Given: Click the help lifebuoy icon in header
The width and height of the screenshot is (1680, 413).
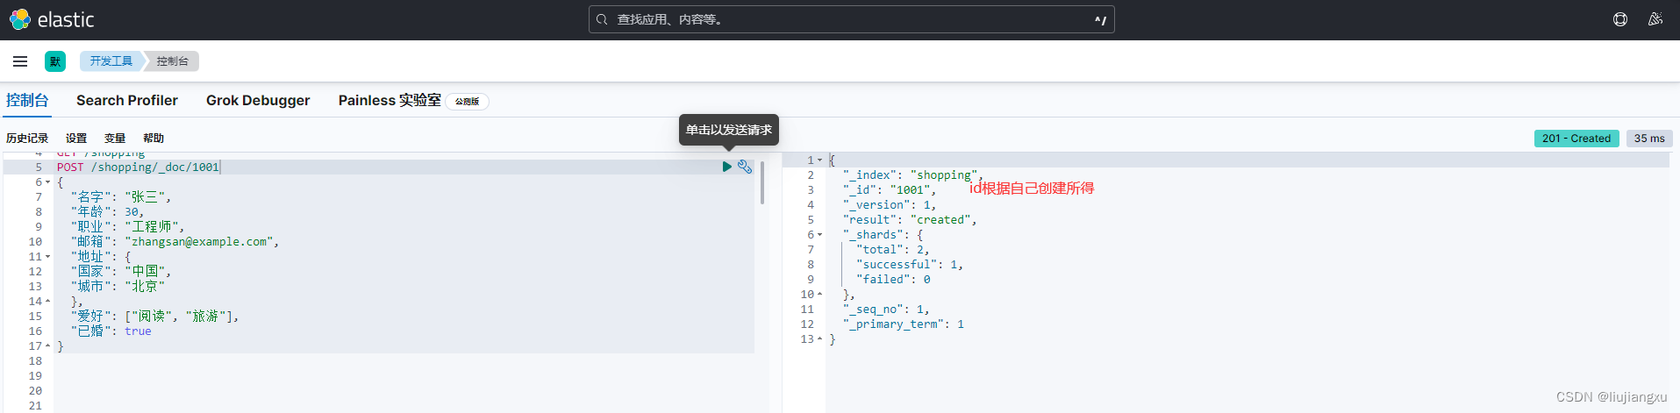Looking at the screenshot, I should (x=1620, y=19).
